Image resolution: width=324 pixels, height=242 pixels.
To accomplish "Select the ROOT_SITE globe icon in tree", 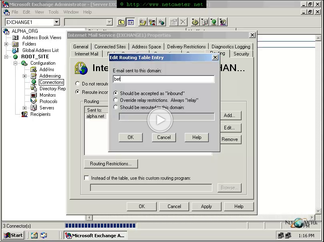I will pos(15,57).
